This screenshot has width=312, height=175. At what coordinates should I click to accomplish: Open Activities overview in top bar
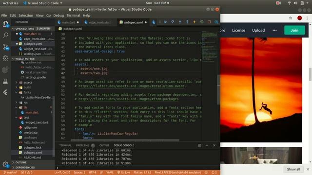point(10,3)
